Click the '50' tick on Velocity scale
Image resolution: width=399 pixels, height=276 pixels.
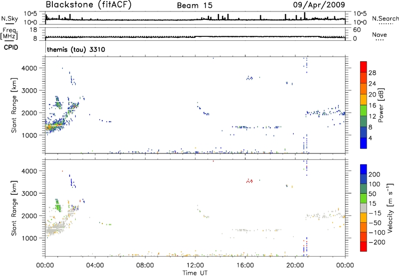pyautogui.click(x=372, y=194)
